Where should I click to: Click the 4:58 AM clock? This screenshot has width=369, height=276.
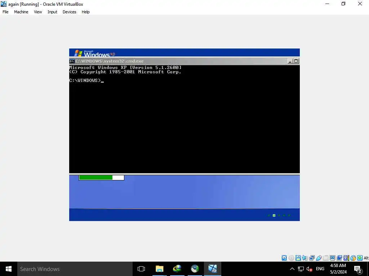[338, 266]
